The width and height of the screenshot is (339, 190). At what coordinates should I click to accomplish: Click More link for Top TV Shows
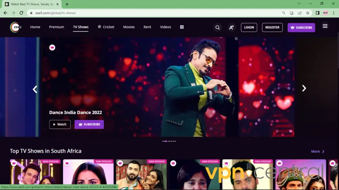tap(318, 152)
